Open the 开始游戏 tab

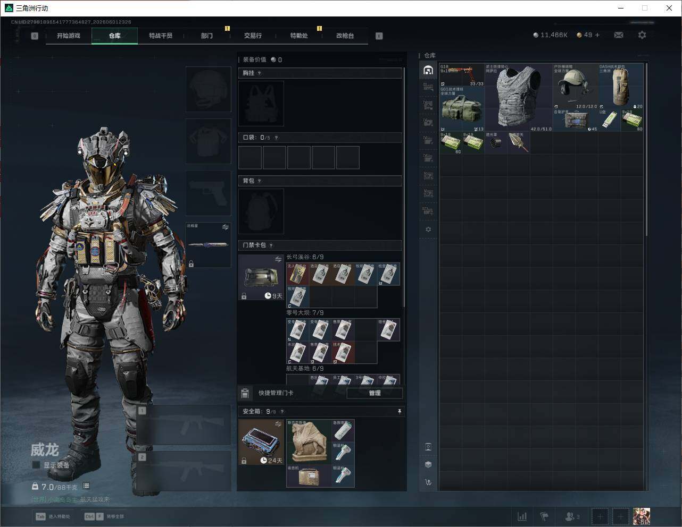point(69,36)
